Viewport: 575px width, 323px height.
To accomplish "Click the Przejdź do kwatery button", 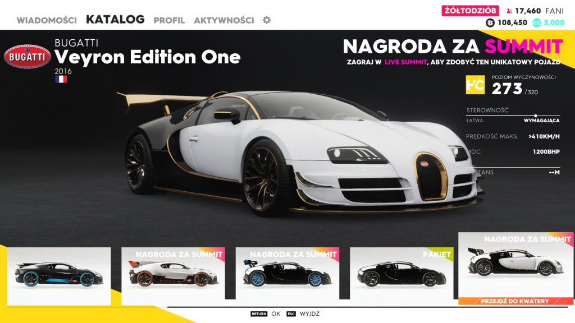I will click(x=515, y=301).
